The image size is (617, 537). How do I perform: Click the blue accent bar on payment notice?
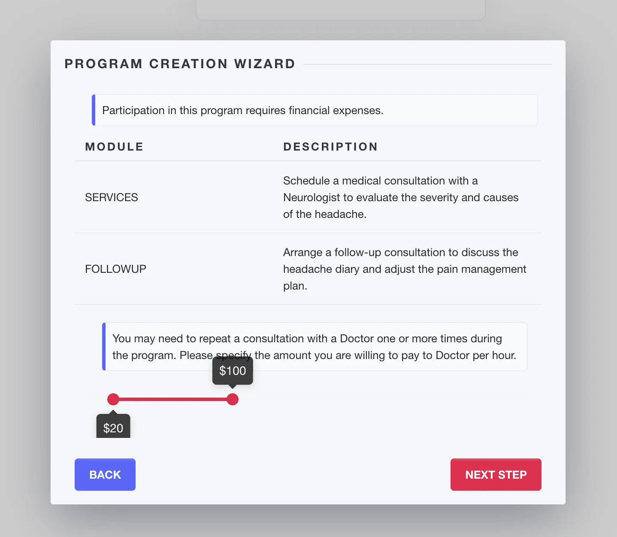pyautogui.click(x=104, y=347)
